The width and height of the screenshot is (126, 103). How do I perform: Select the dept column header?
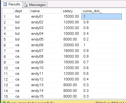tap(21, 11)
